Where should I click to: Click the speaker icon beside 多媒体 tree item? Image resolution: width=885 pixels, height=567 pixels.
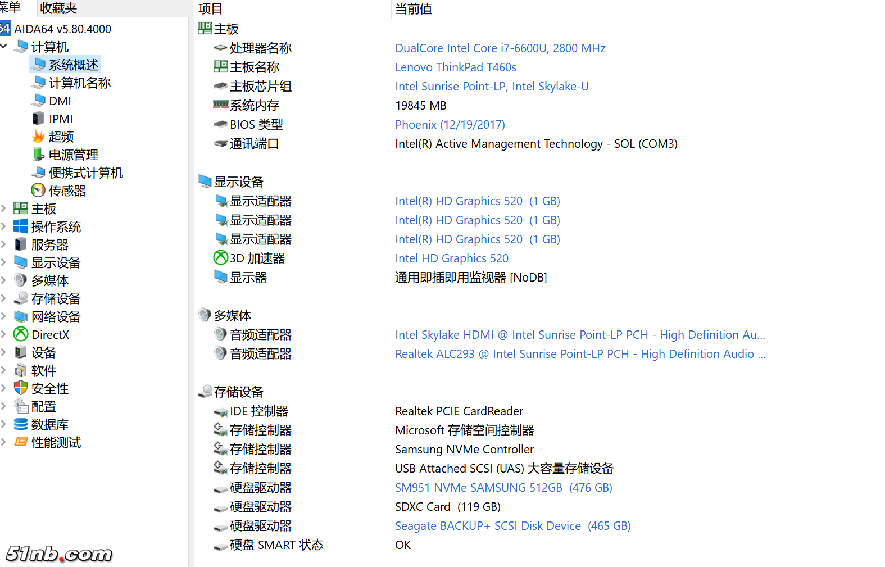21,280
